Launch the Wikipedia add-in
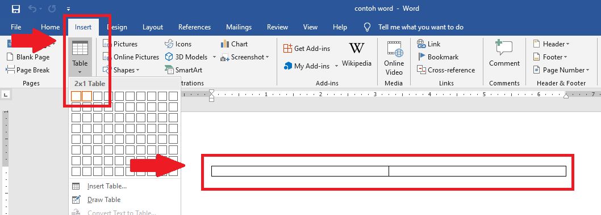This screenshot has width=601, height=215. [x=357, y=54]
